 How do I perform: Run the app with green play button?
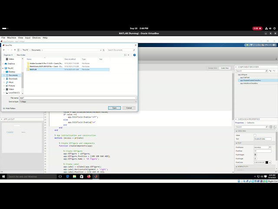(x=247, y=45)
